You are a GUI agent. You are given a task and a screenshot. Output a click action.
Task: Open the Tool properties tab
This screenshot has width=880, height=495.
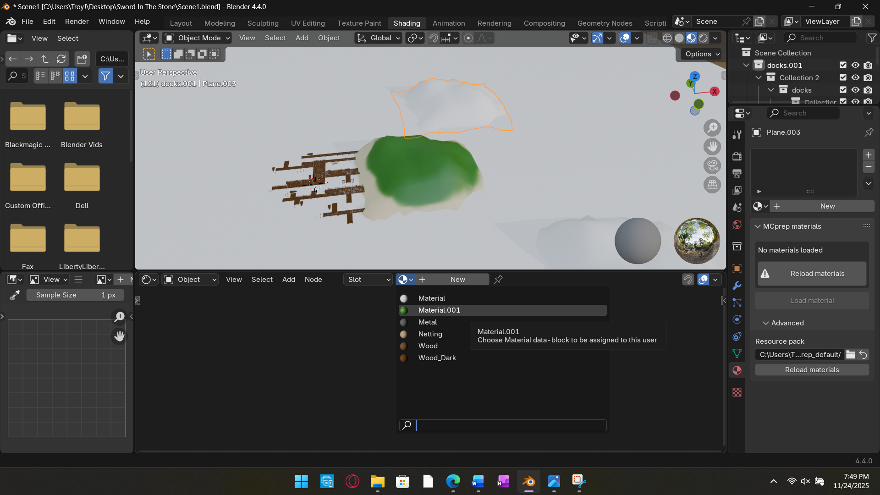point(737,135)
